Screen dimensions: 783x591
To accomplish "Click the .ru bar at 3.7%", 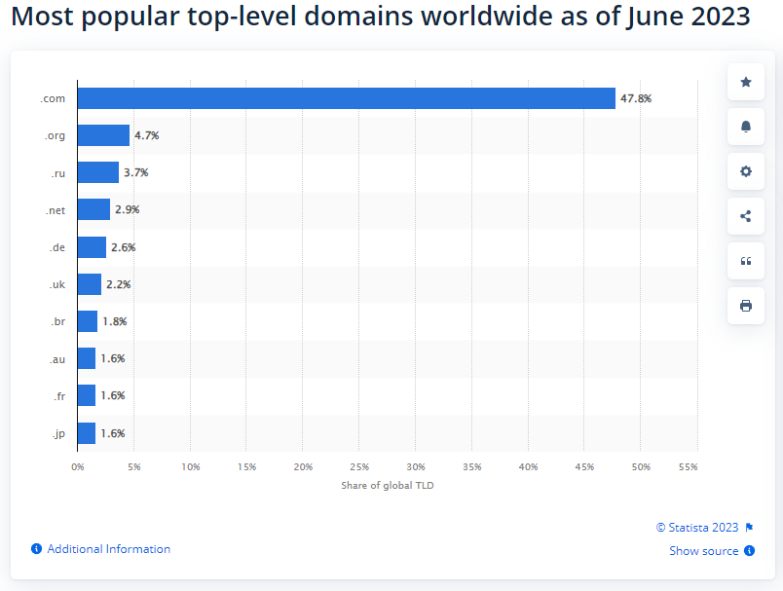I will pyautogui.click(x=98, y=172).
